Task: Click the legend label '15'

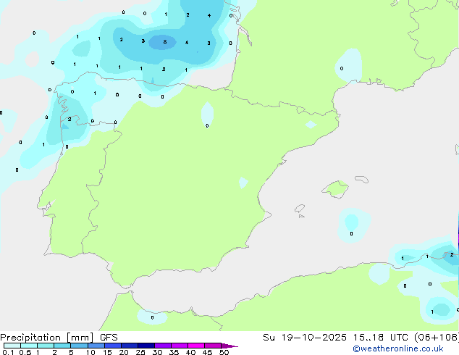Action: [107, 352]
